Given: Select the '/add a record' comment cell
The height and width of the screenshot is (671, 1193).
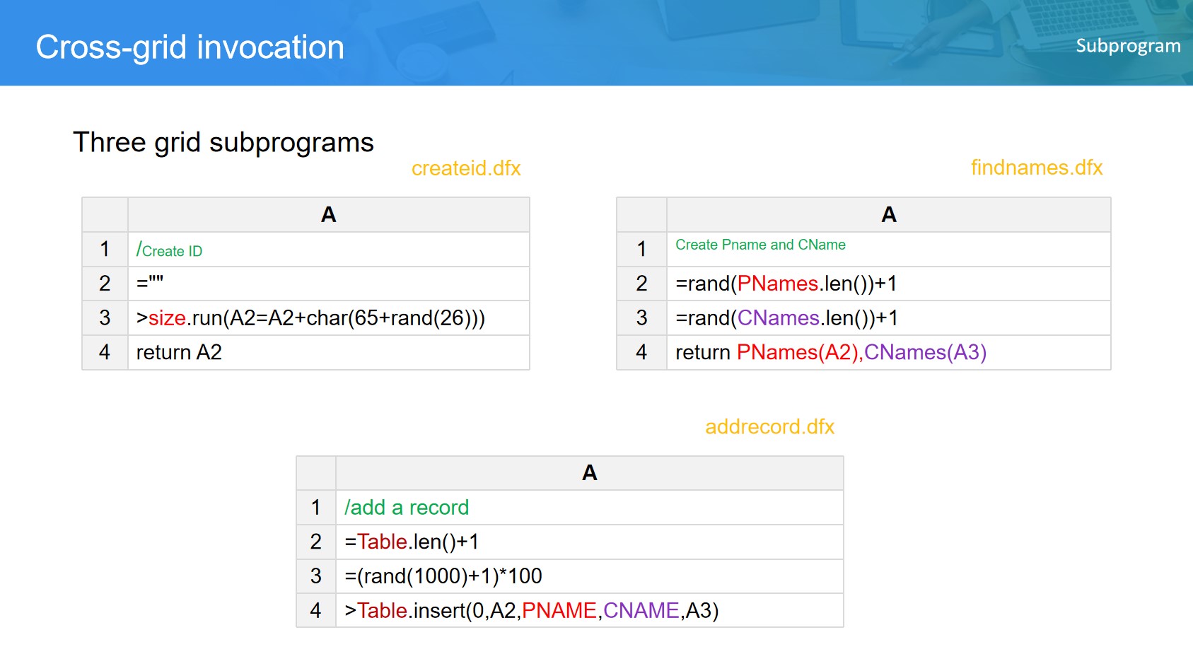Looking at the screenshot, I should 589,508.
